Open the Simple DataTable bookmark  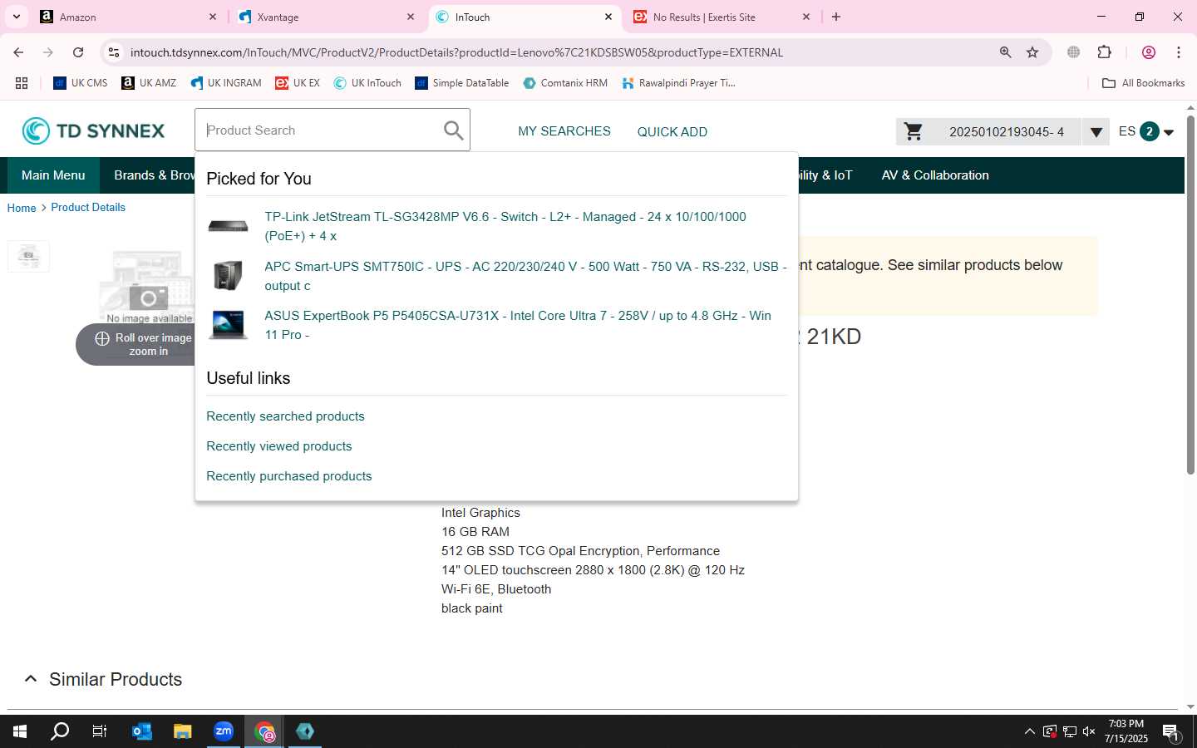pyautogui.click(x=462, y=83)
